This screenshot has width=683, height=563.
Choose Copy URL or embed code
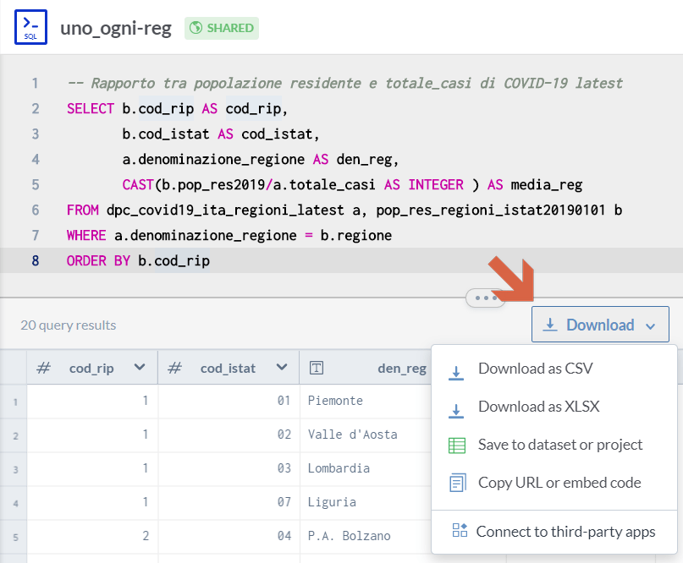[x=559, y=483]
